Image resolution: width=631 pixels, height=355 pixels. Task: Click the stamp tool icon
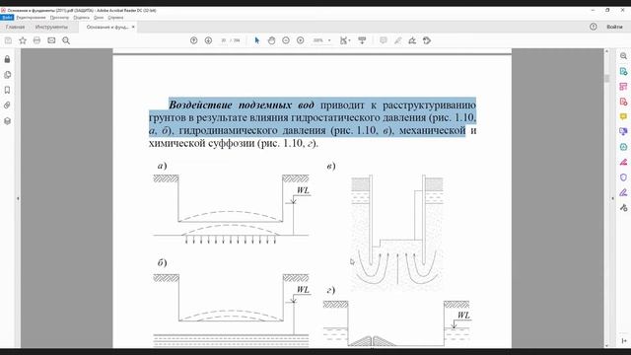427,40
